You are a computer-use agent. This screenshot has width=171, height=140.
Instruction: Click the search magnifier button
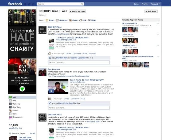[x=82, y=4]
